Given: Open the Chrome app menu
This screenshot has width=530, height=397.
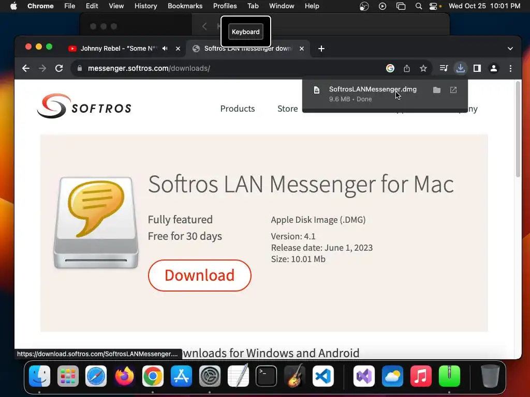Looking at the screenshot, I should pyautogui.click(x=40, y=6).
